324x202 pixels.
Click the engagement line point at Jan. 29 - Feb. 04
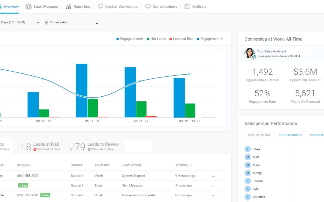pyautogui.click(x=189, y=74)
